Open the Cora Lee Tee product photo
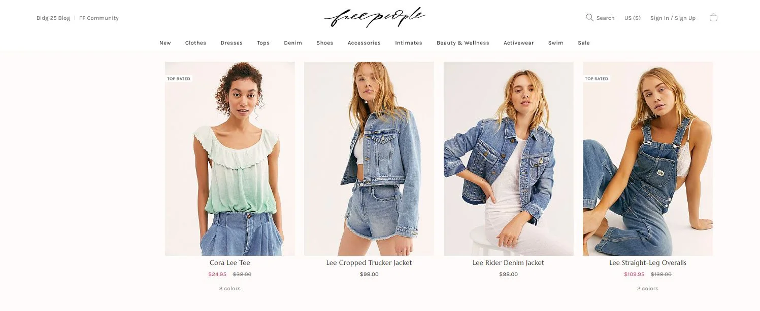The width and height of the screenshot is (760, 311). click(x=230, y=159)
